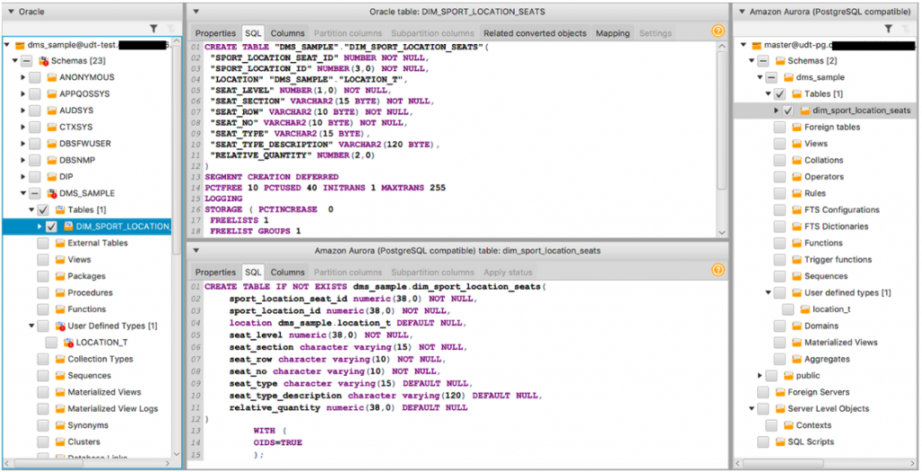Check the External Tables checkbox
Viewport: 922px width, 472px height.
43,243
